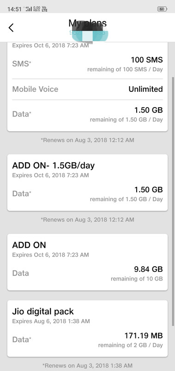Tap the VoLTE status icon
This screenshot has width=175, height=371.
click(44, 9)
